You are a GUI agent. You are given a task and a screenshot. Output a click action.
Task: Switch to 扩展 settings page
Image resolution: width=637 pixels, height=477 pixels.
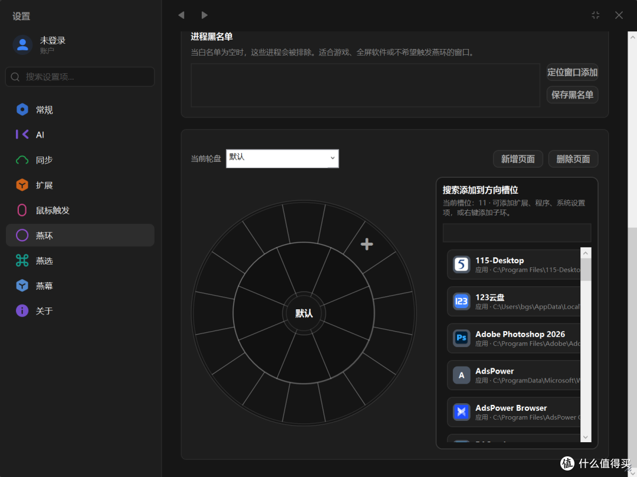(80, 185)
